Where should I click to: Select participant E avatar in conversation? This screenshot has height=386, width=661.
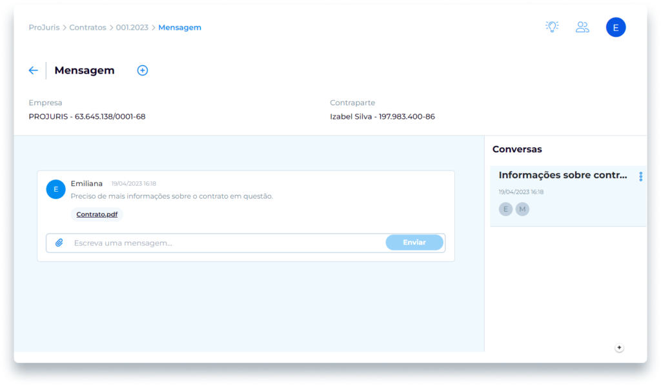[505, 209]
